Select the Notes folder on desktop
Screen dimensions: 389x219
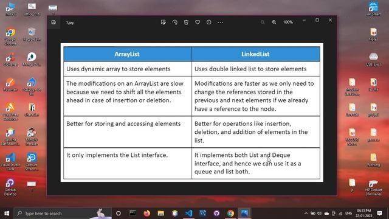[373, 35]
